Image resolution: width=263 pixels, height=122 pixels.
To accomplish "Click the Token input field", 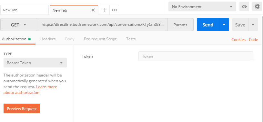I will (x=196, y=56).
